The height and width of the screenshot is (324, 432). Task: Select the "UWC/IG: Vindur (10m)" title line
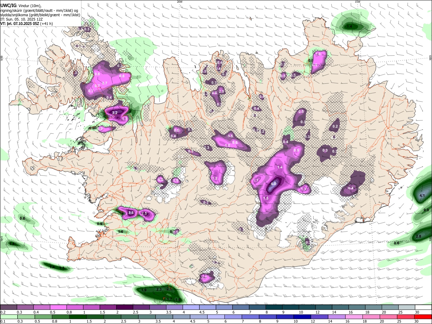point(21,6)
